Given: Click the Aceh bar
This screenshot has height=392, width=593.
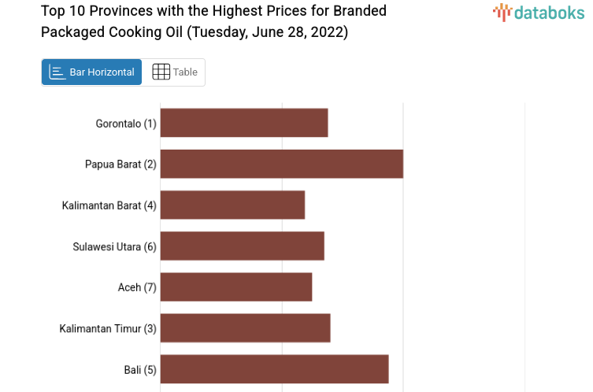Looking at the screenshot, I should coord(236,287).
